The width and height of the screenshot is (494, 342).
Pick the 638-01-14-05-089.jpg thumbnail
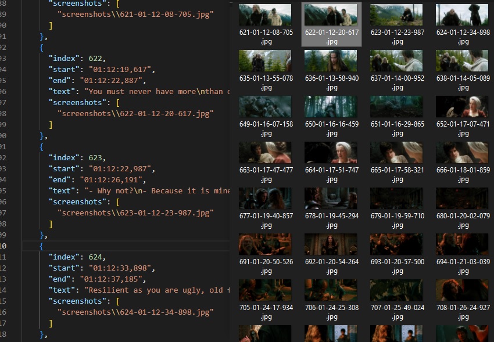coord(462,61)
